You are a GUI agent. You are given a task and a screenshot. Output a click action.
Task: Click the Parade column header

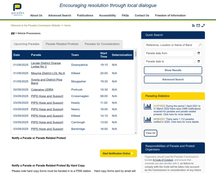[36, 55]
